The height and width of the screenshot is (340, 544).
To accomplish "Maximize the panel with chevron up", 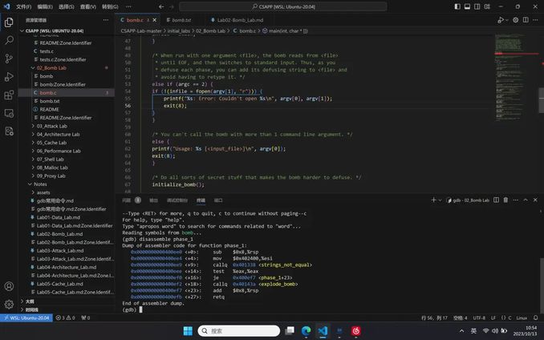I will click(526, 200).
